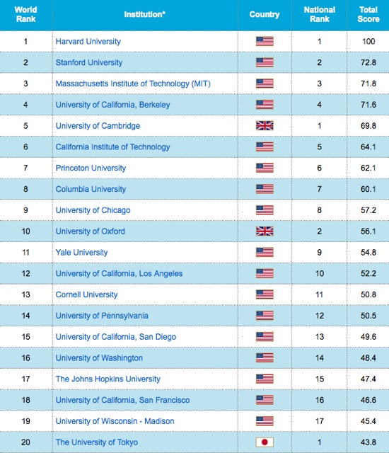Click the Country column header
Image resolution: width=389 pixels, height=453 pixels.
coord(265,14)
